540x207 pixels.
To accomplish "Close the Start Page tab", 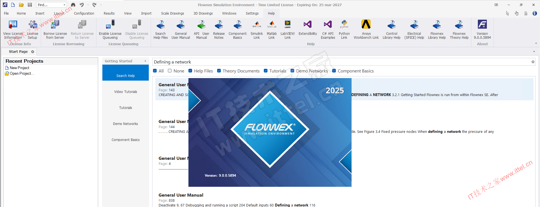I will point(33,52).
